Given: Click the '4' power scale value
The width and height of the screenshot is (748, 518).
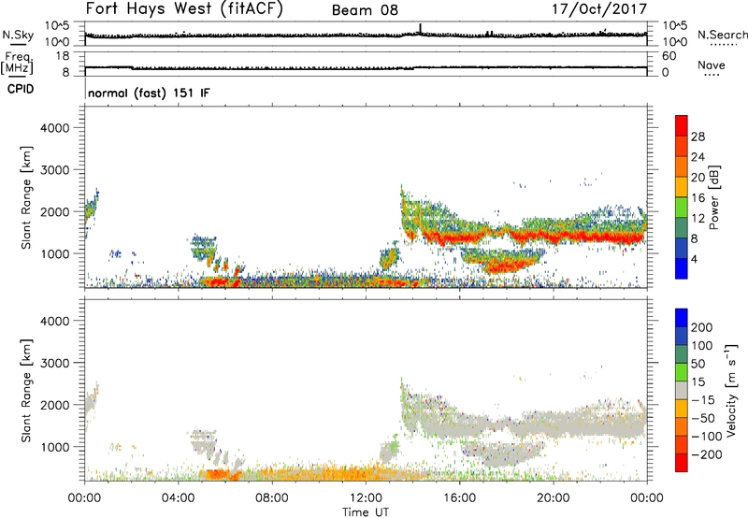Looking at the screenshot, I should click(x=695, y=259).
